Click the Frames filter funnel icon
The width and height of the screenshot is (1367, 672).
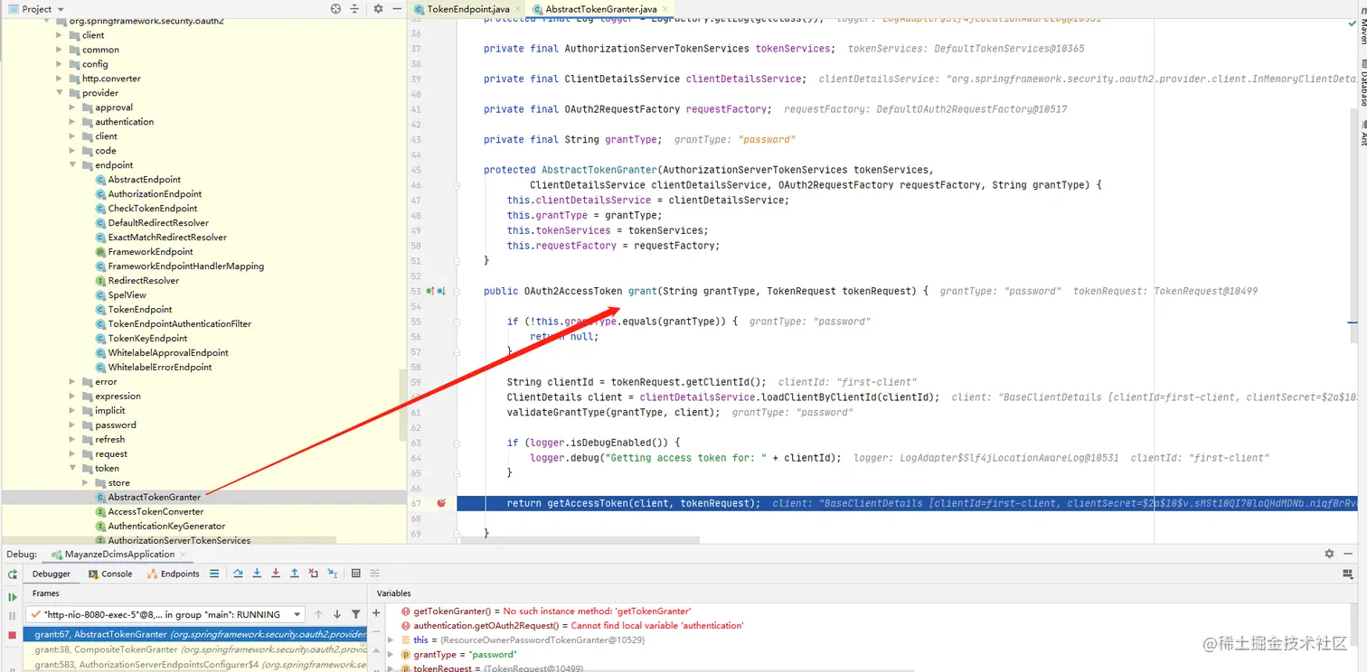(356, 614)
